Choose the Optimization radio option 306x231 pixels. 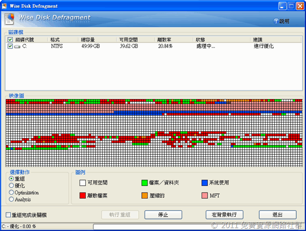point(11,192)
